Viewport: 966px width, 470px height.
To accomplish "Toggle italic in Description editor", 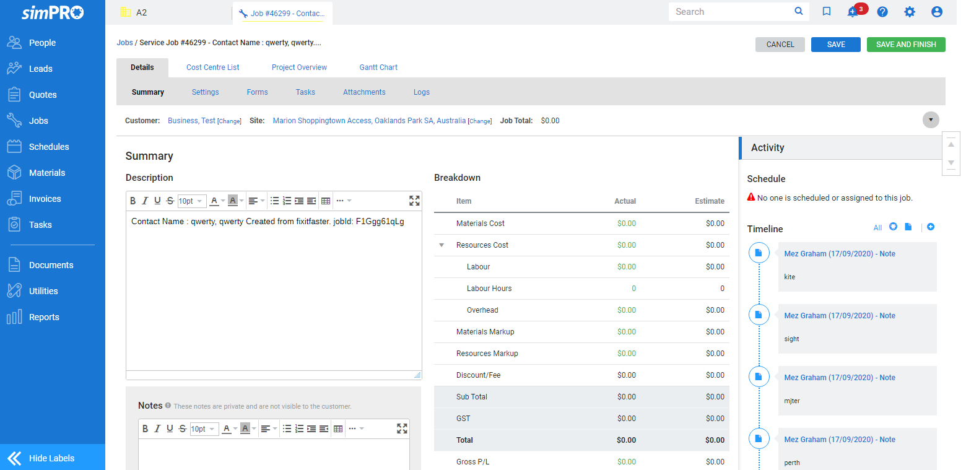I will point(145,201).
